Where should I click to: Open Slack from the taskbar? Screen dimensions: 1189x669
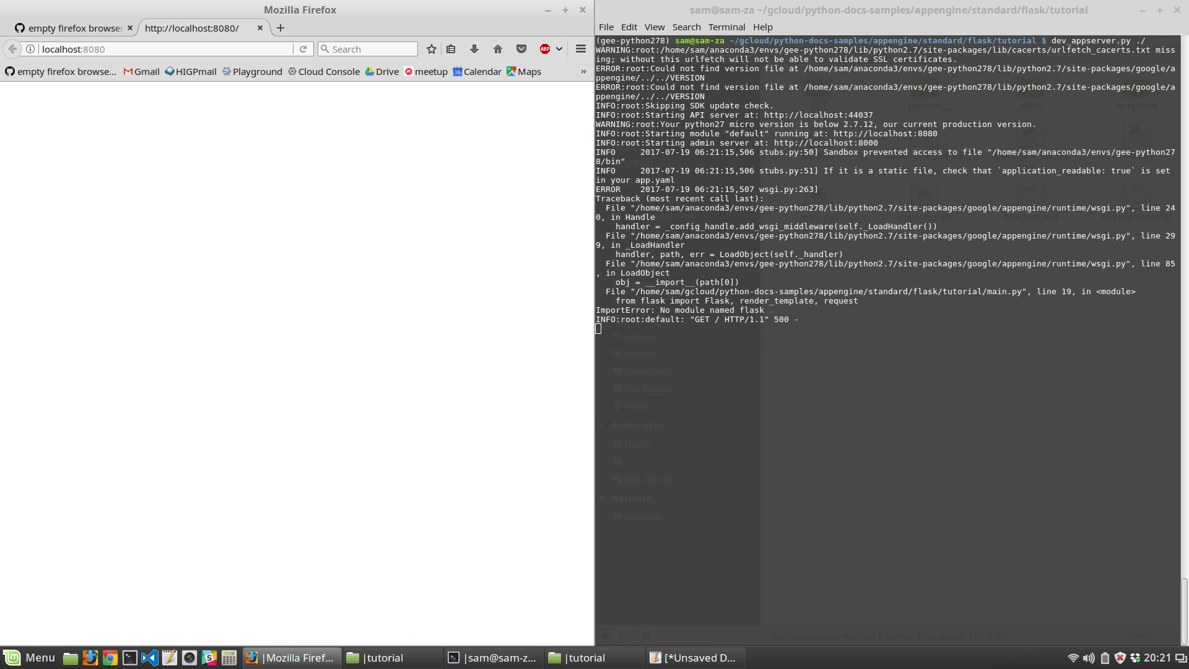pos(209,658)
